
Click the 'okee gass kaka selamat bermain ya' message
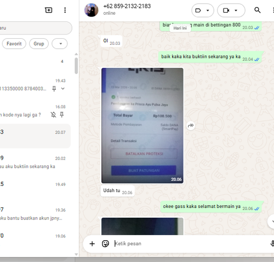tap(211, 207)
